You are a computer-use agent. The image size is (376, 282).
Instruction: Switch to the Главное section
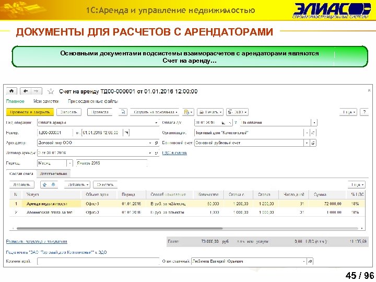point(15,101)
